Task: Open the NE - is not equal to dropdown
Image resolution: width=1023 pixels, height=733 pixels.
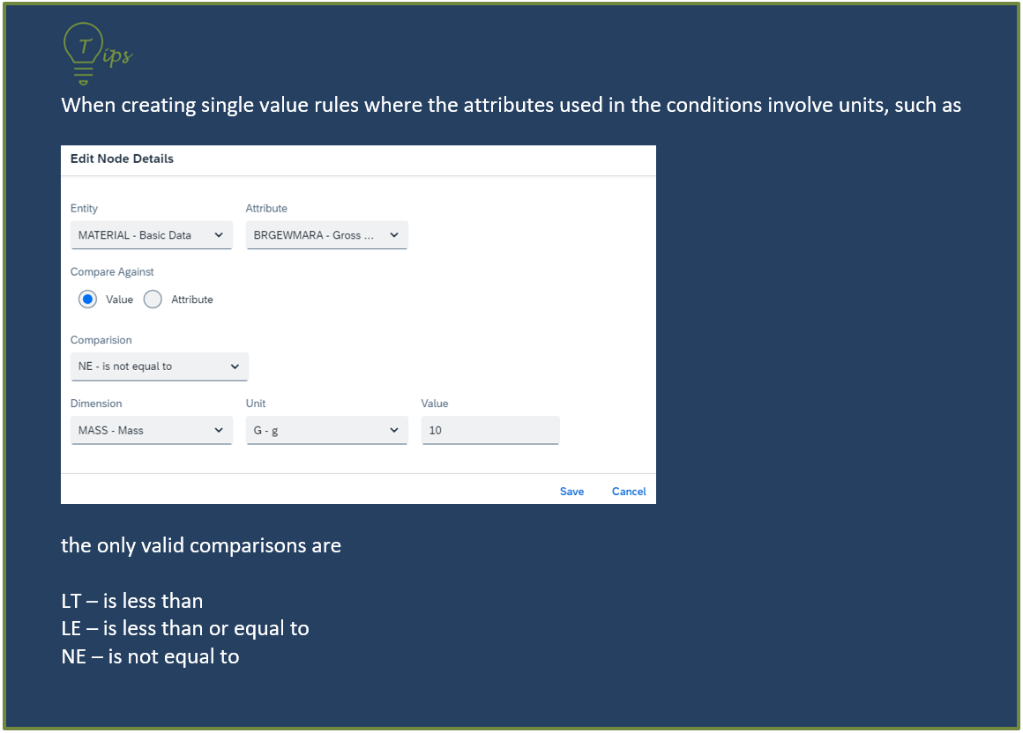Action: point(160,366)
